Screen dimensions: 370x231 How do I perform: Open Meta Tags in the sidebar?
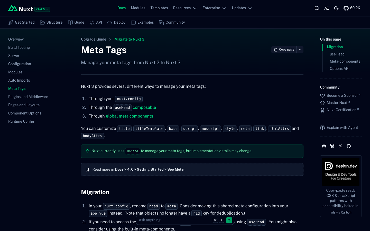pos(17,89)
